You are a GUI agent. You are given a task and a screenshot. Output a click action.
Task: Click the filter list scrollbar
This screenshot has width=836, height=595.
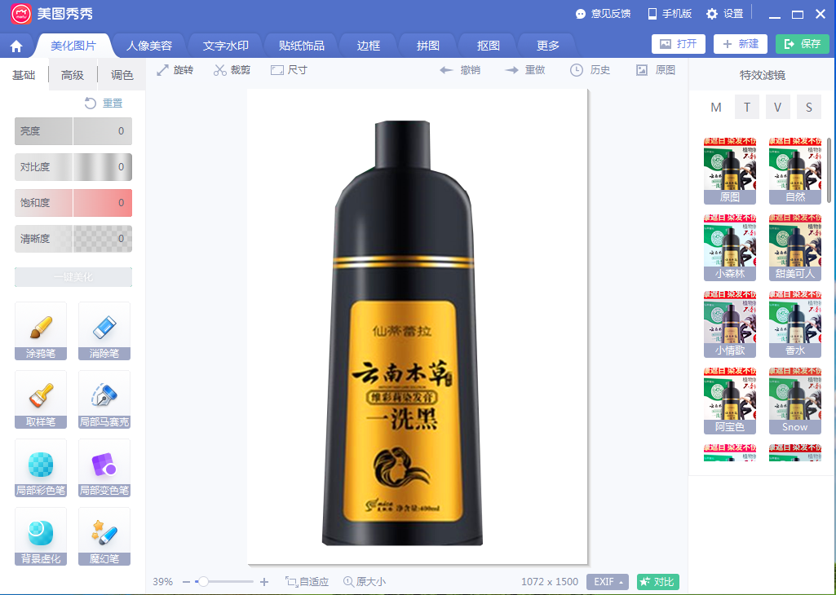pos(829,170)
